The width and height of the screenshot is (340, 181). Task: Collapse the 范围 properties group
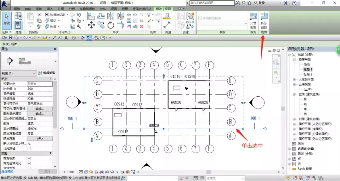point(50,153)
